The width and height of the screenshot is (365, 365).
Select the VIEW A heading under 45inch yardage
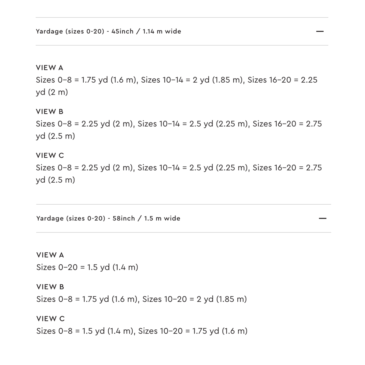[x=50, y=68]
